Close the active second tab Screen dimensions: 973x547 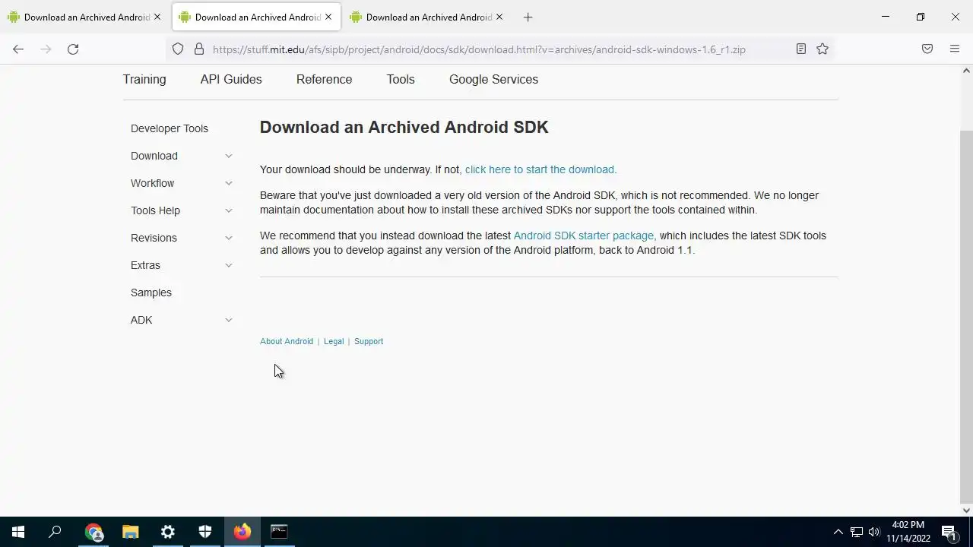[x=328, y=17]
